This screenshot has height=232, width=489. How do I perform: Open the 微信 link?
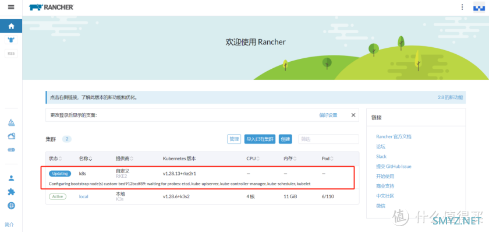(x=381, y=206)
